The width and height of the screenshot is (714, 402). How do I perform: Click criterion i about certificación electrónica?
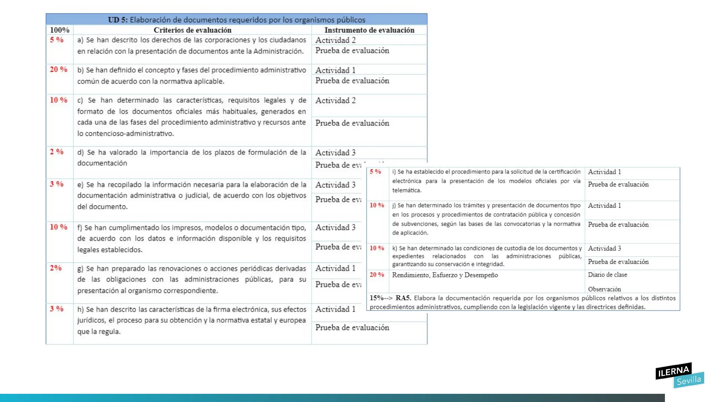(486, 181)
